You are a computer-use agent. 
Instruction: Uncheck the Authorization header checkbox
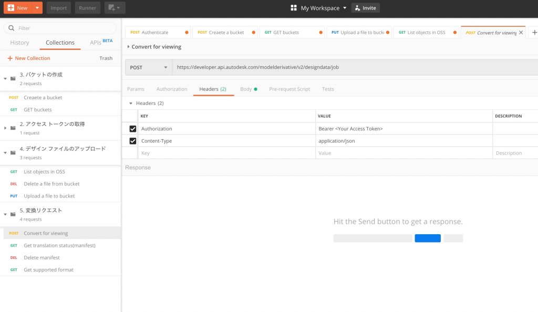pyautogui.click(x=133, y=129)
